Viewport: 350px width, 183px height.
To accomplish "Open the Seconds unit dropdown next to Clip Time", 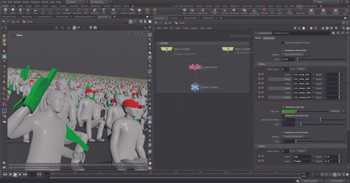I will 336,111.
